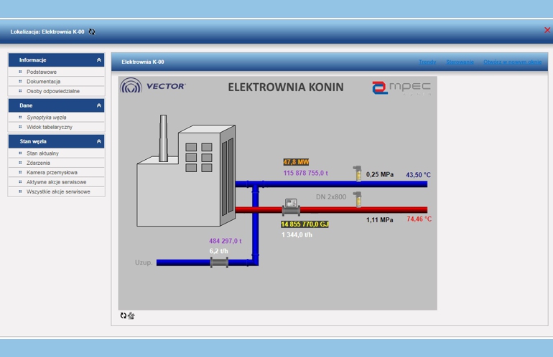Click the pressure sensor on the blue pipe

point(357,173)
